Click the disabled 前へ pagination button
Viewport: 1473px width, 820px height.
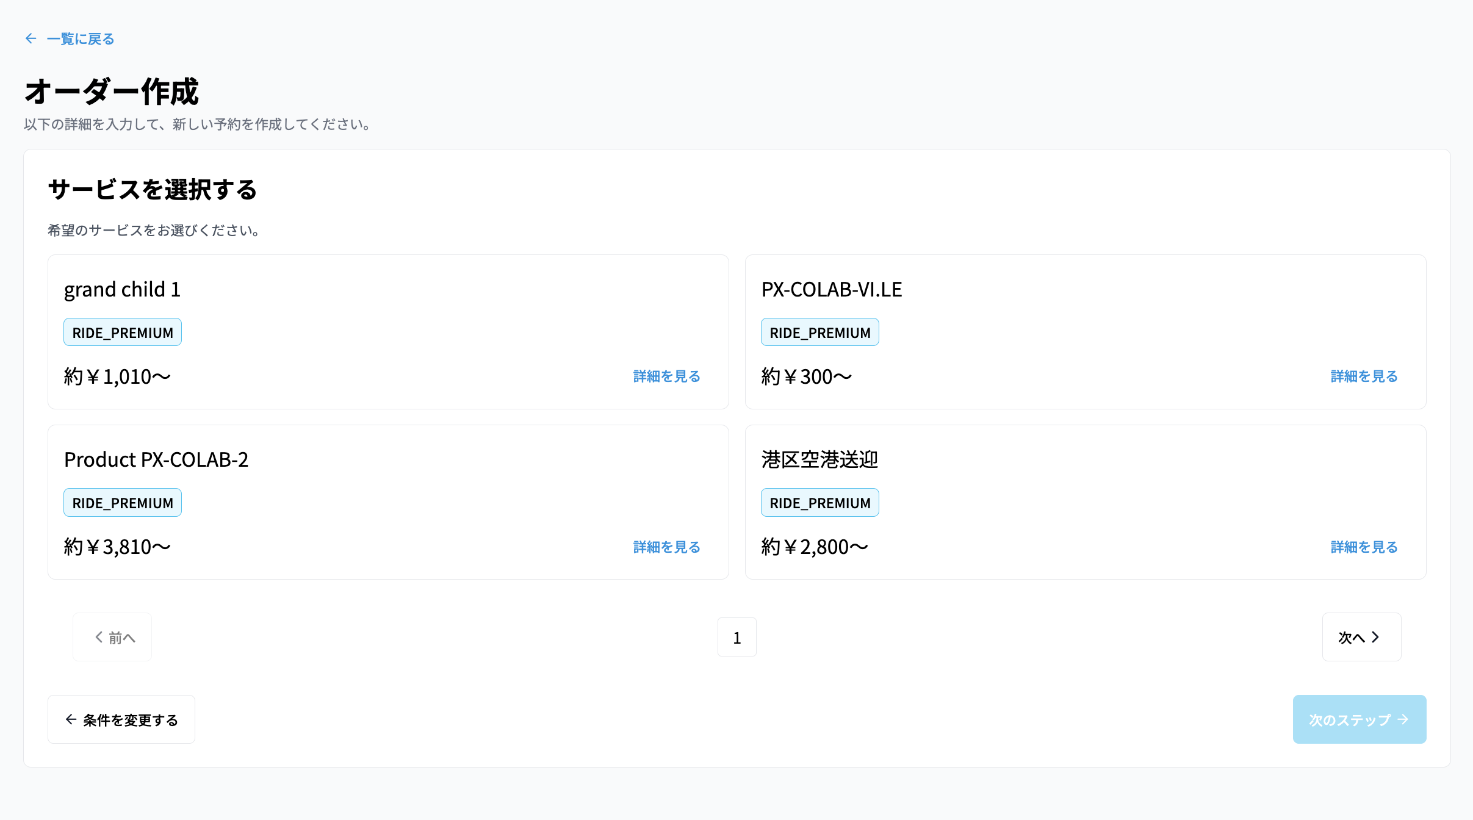point(112,637)
